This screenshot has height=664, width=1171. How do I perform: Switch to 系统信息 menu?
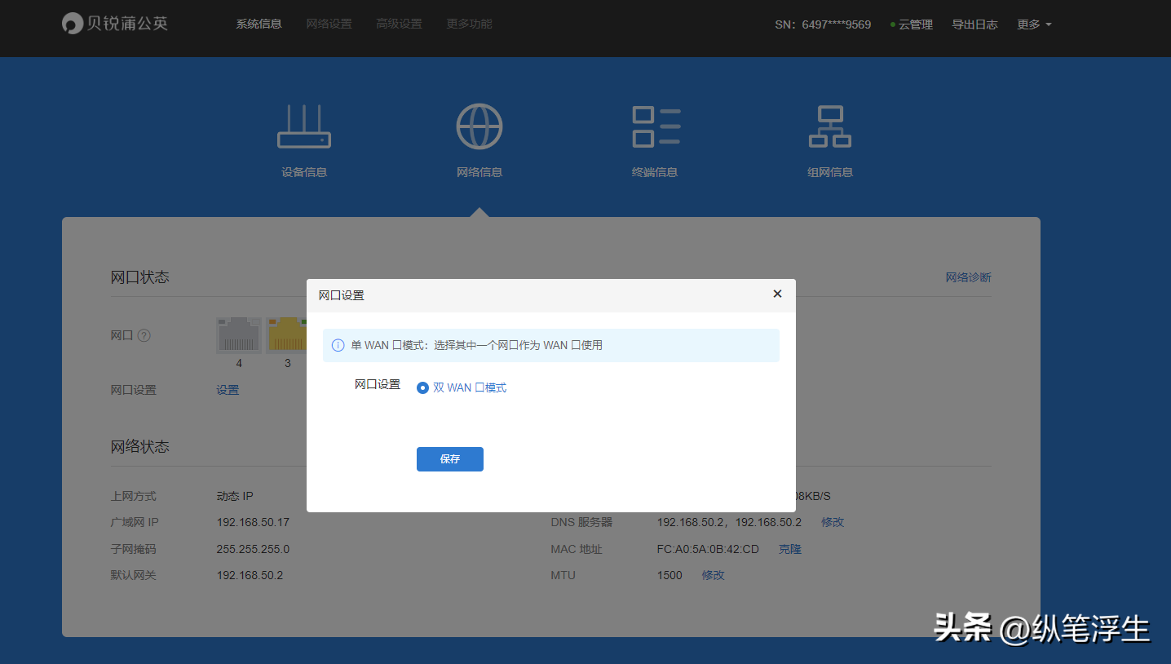[x=259, y=24]
